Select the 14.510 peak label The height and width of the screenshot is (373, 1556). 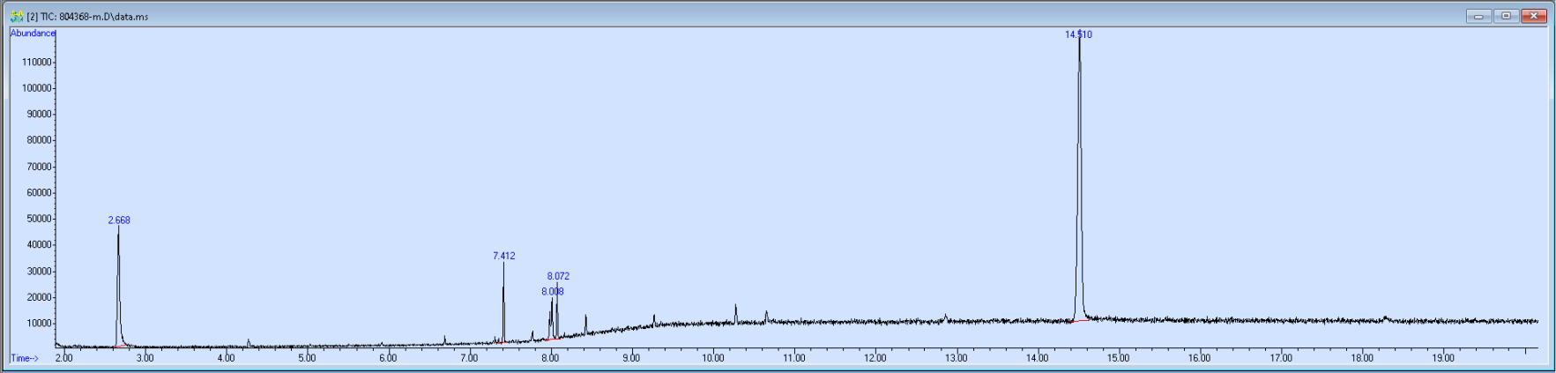pos(1078,34)
